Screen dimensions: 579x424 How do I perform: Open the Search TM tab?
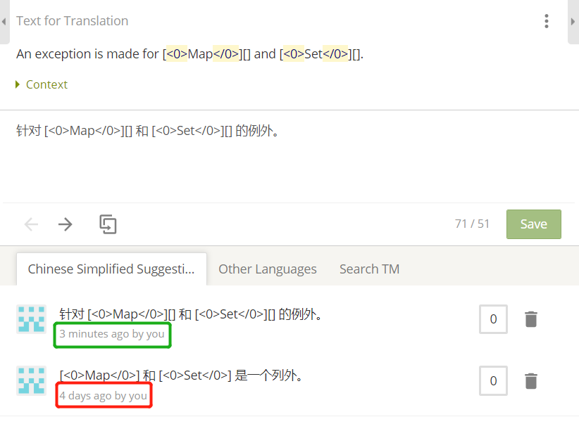[369, 269]
